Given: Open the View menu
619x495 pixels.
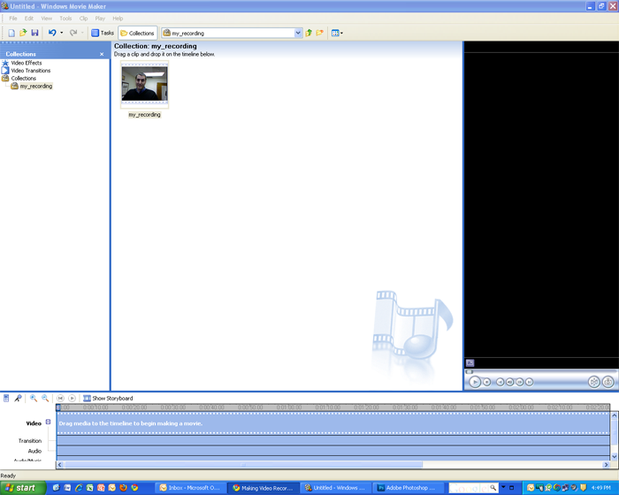Looking at the screenshot, I should tap(47, 19).
